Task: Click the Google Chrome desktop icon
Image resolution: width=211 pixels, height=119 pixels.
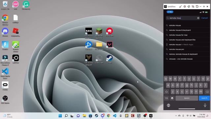Action: tap(5, 20)
